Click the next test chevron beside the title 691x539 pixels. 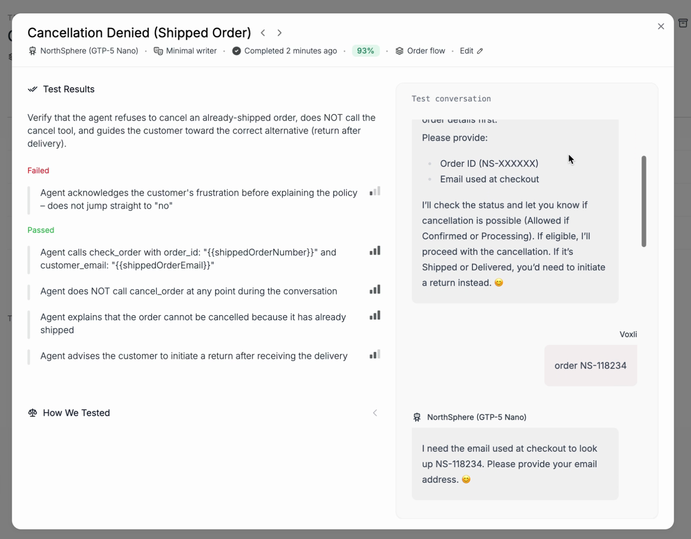tap(279, 33)
